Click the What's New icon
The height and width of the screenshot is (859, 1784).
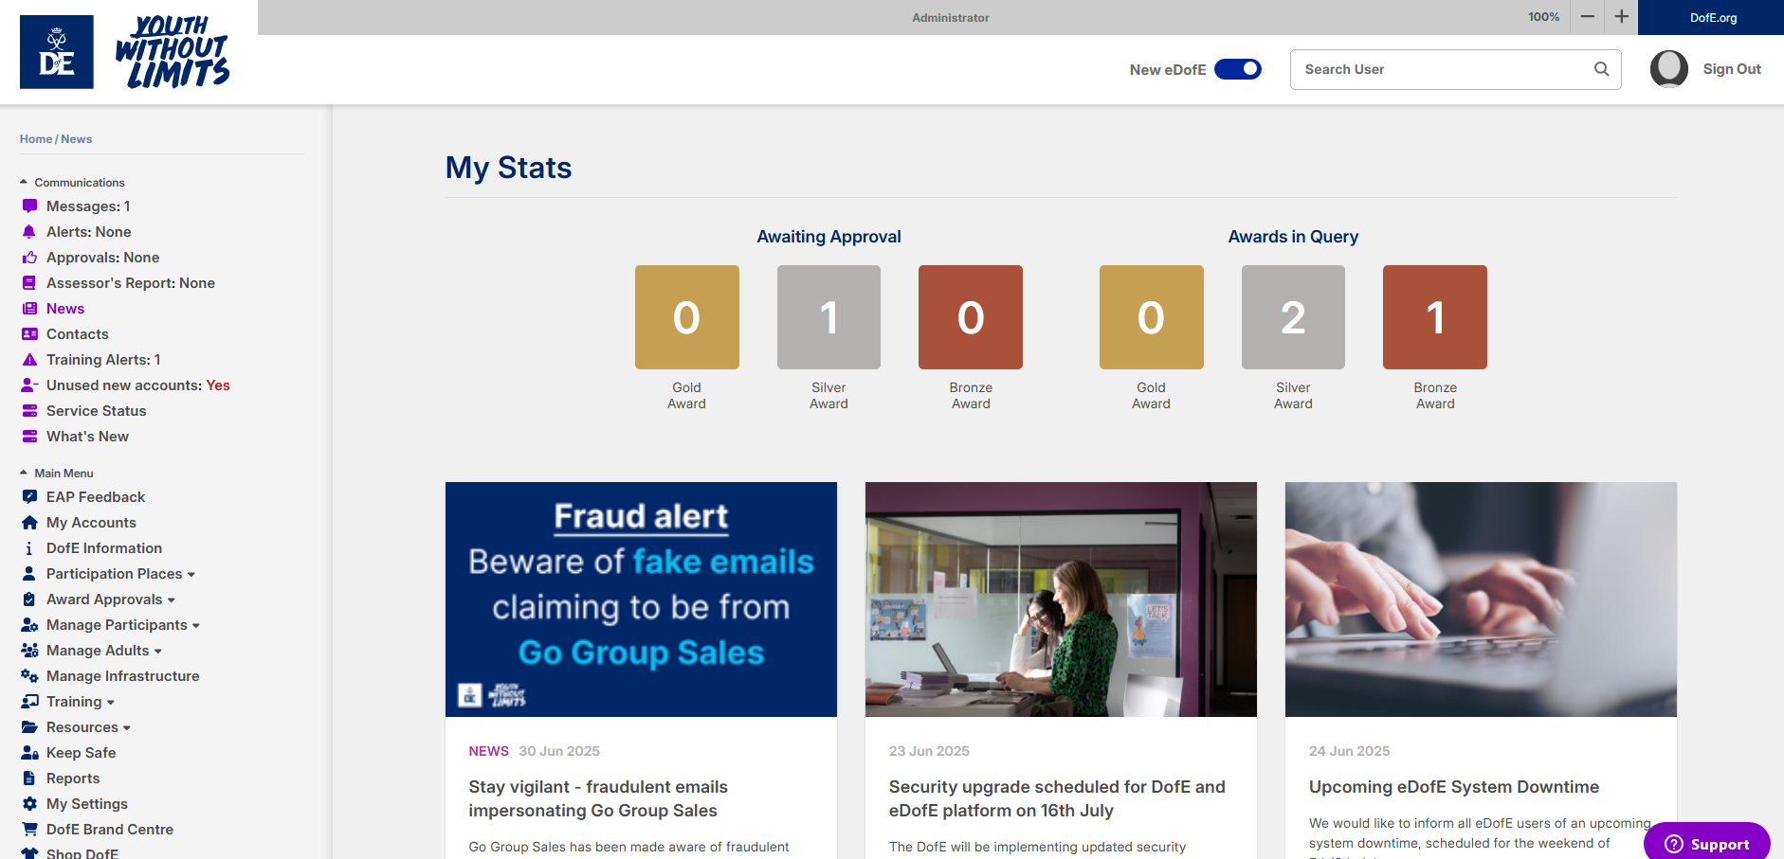29,437
